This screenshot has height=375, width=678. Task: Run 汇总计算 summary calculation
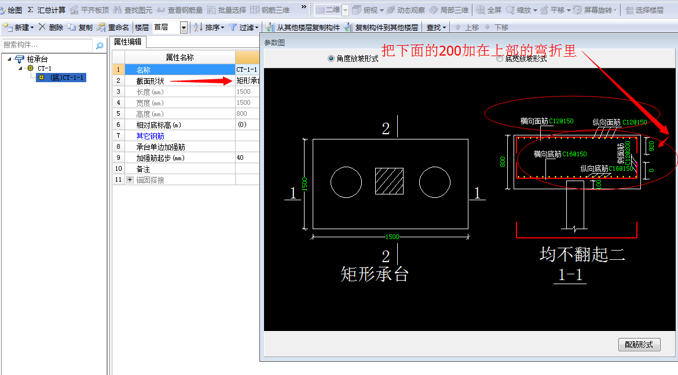click(46, 10)
